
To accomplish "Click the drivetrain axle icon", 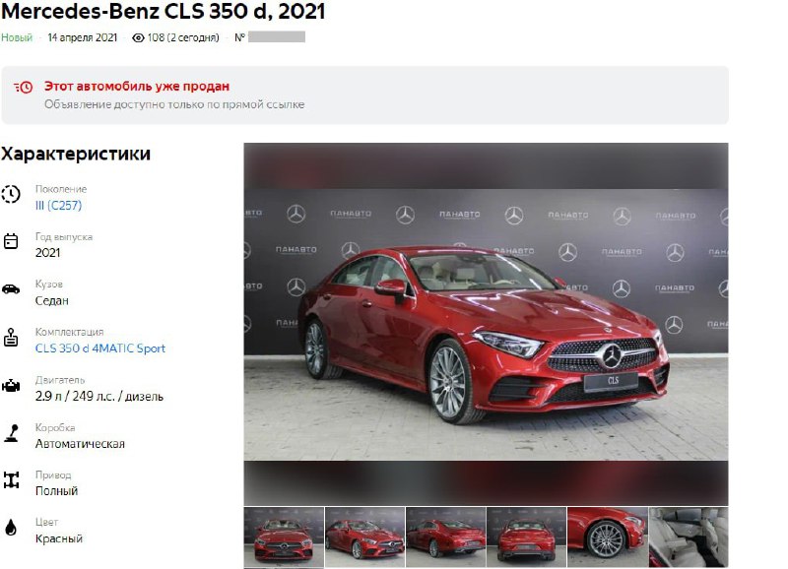I will [x=11, y=480].
